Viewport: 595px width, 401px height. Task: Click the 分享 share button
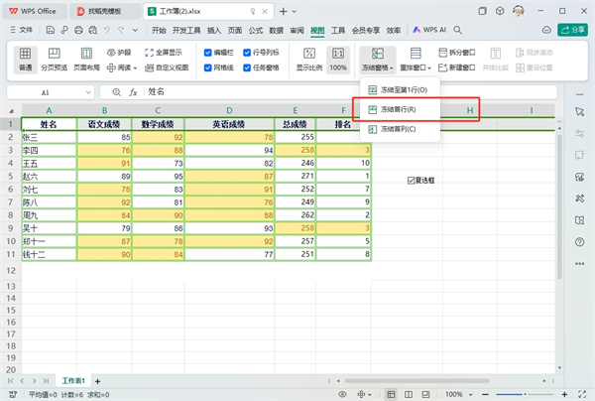572,30
